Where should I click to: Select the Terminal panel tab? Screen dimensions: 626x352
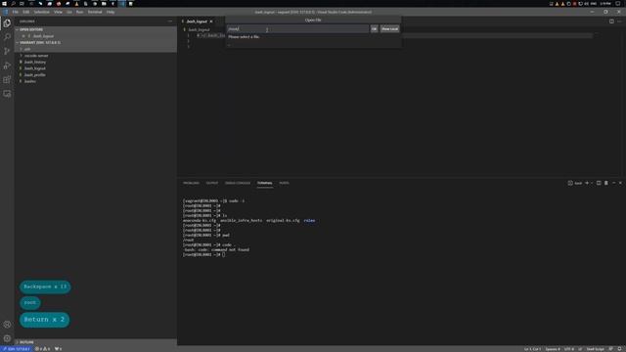(x=265, y=183)
